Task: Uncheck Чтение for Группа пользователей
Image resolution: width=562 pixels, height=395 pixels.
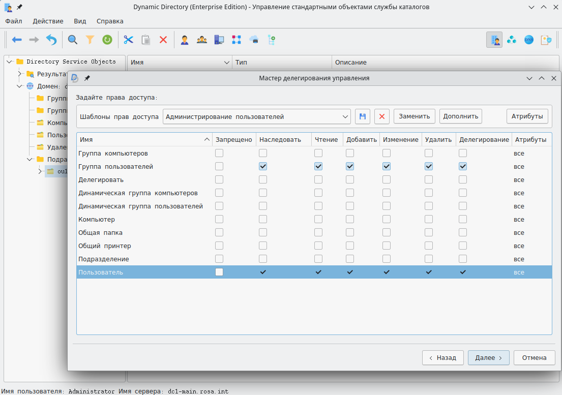Action: coord(318,166)
